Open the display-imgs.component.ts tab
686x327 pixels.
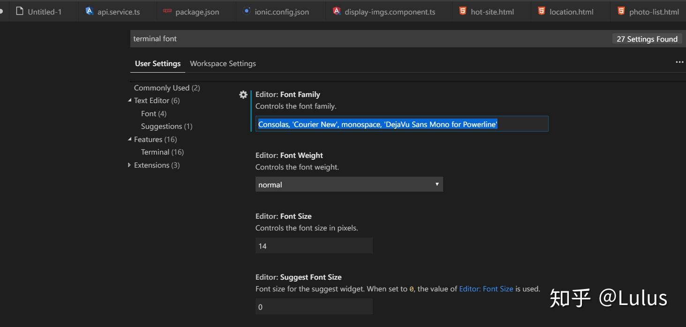[389, 12]
